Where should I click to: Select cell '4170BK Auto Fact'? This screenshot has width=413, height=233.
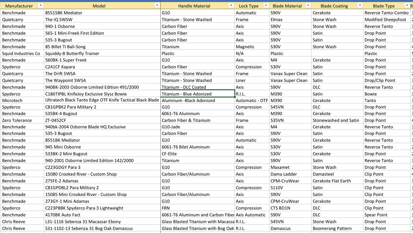[102, 215]
